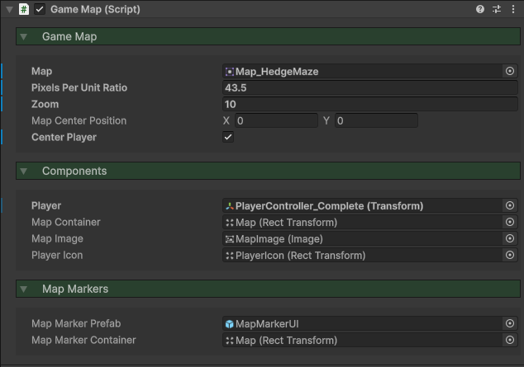Viewport: 524px width, 367px height.
Task: Click the Map Center Position Y field
Action: pyautogui.click(x=375, y=121)
